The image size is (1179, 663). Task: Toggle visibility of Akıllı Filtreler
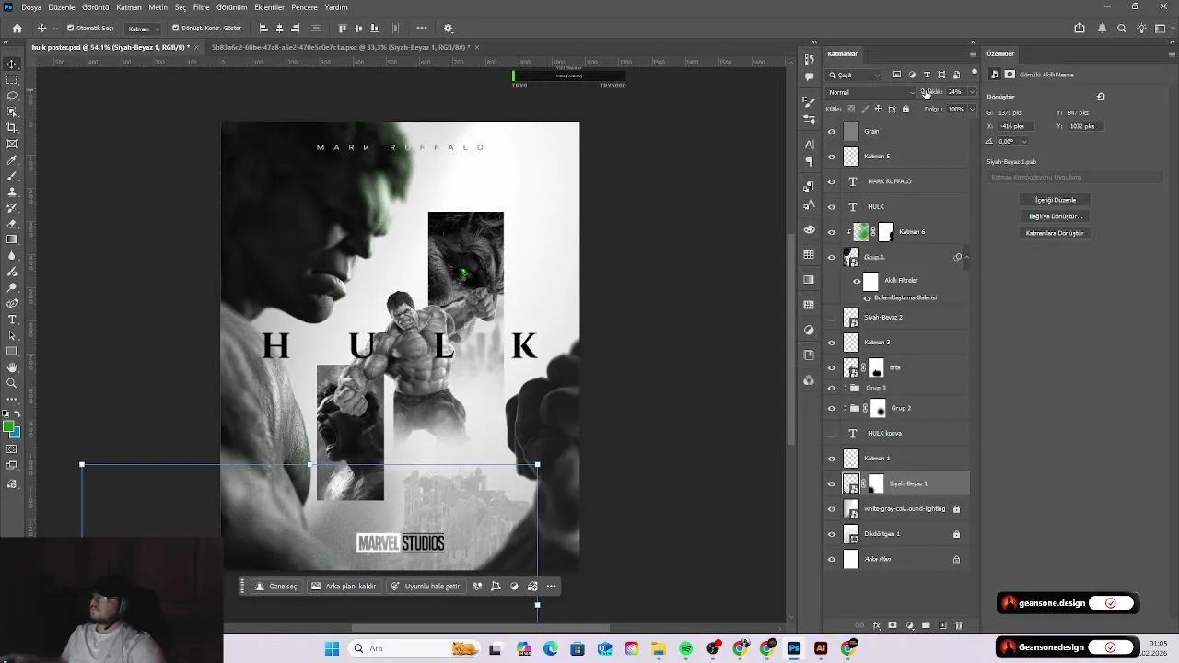[857, 281]
